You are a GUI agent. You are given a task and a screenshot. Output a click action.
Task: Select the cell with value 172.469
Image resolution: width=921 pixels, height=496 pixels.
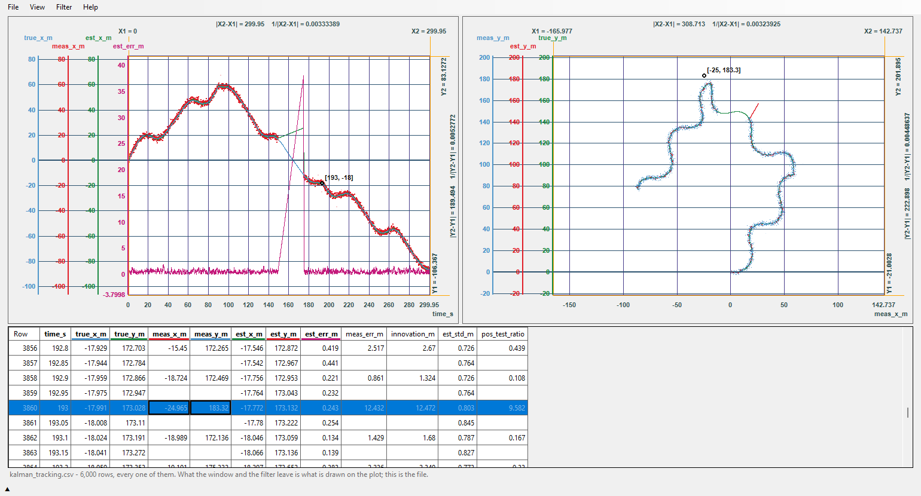[211, 378]
